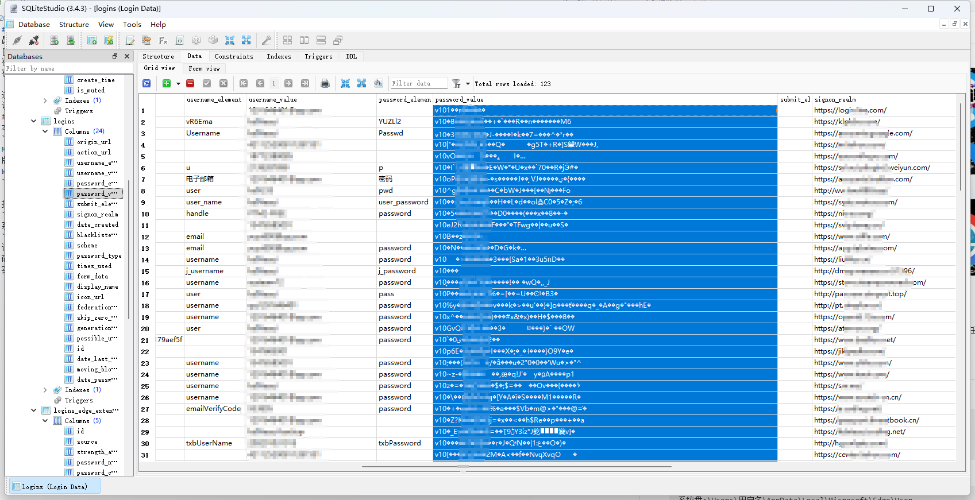The image size is (975, 500).
Task: Click the printer icon in data toolbar
Action: pos(325,83)
